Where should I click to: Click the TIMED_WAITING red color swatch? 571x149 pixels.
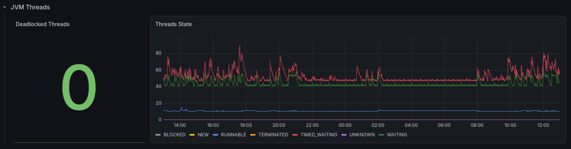click(x=295, y=135)
